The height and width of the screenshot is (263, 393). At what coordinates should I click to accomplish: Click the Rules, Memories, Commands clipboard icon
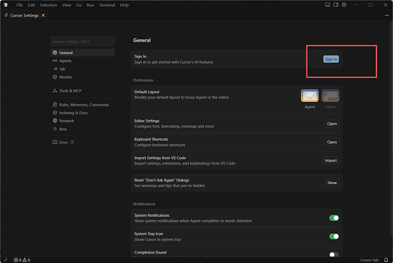point(55,105)
